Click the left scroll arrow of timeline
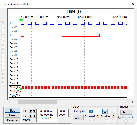The image size is (137, 125). click(8, 102)
